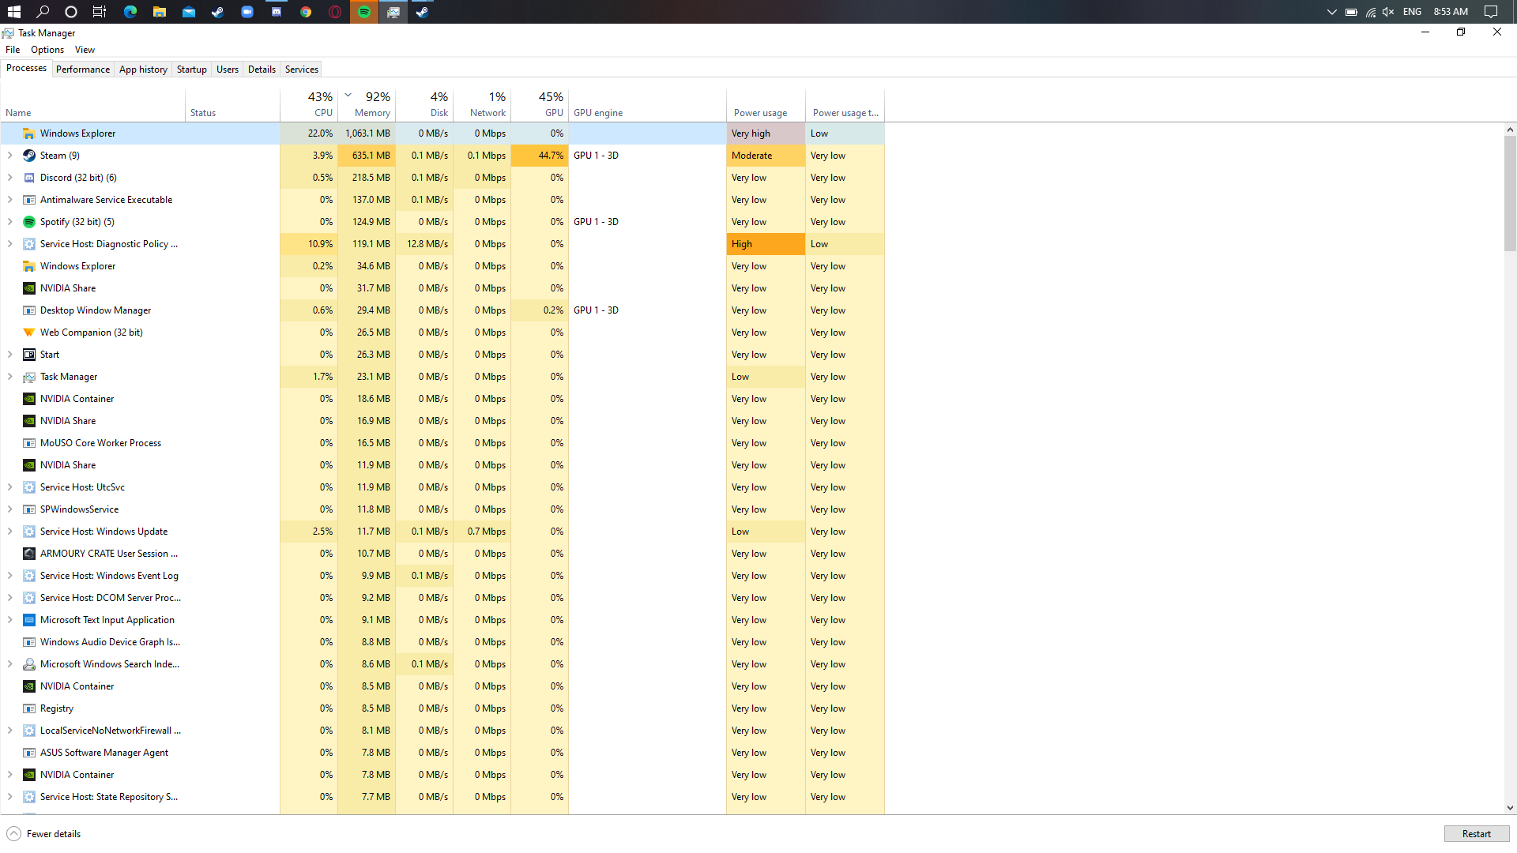
Task: Sort by the GPU column header
Action: pyautogui.click(x=540, y=104)
